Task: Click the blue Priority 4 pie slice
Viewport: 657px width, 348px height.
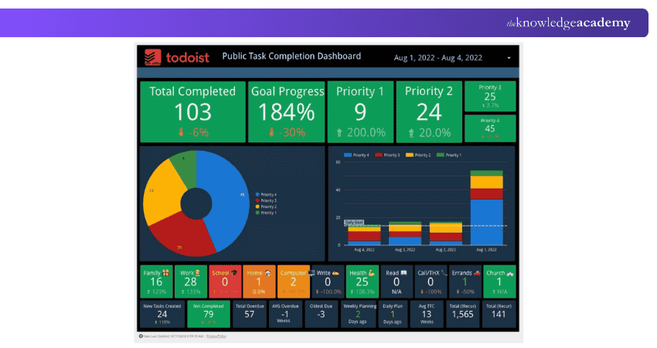Action: coord(226,197)
